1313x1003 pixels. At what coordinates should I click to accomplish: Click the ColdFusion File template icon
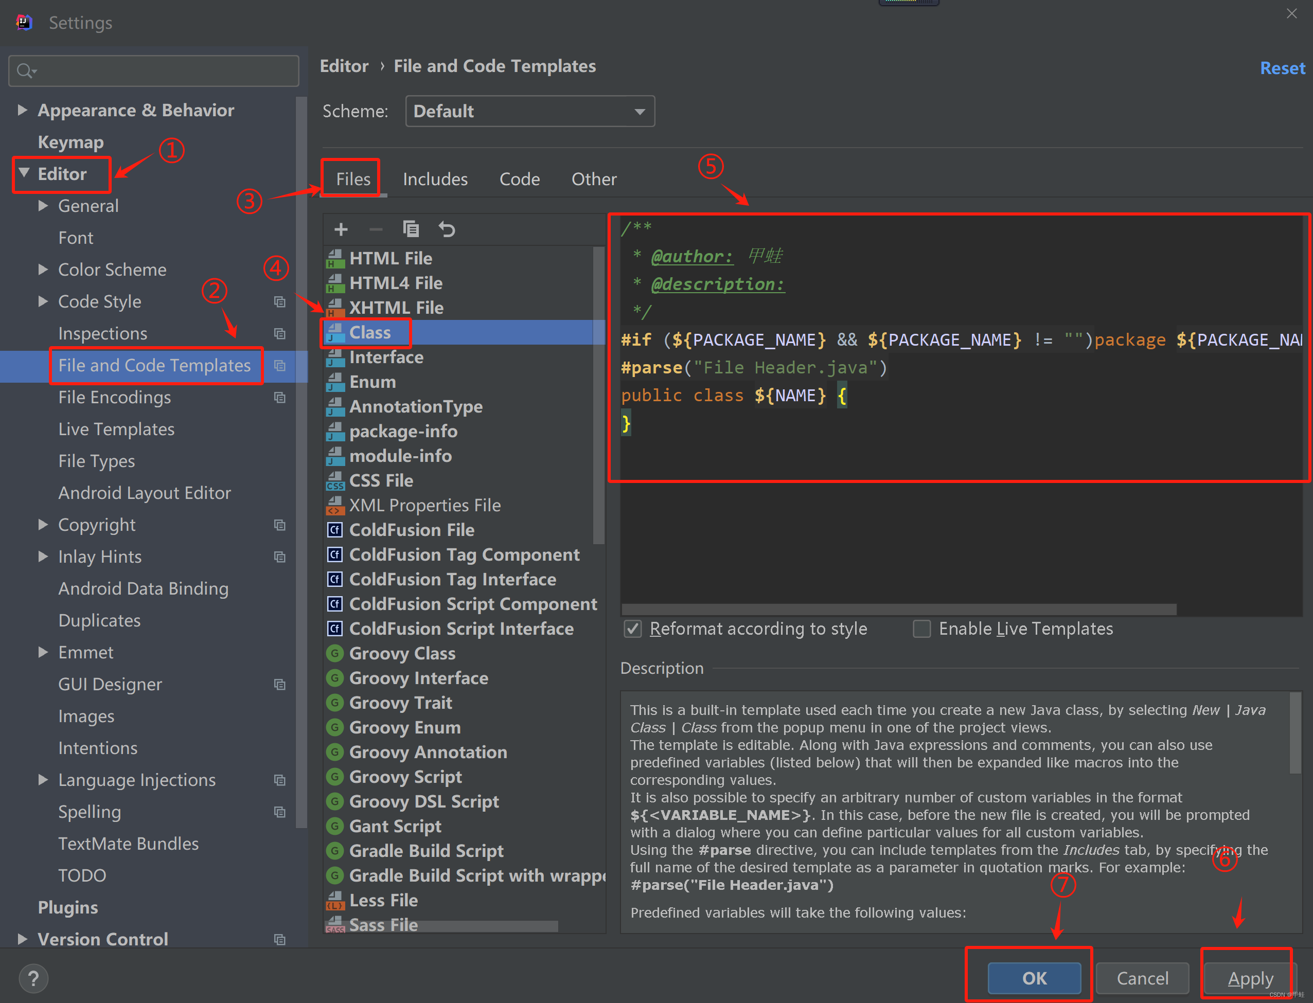pyautogui.click(x=335, y=530)
